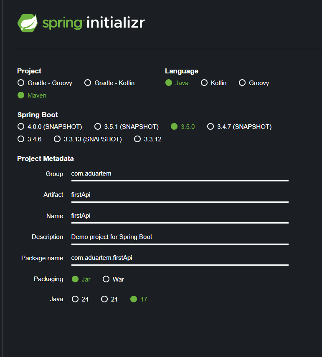Click the Language section heading
Viewport: 322px width, 357px height.
pyautogui.click(x=182, y=71)
